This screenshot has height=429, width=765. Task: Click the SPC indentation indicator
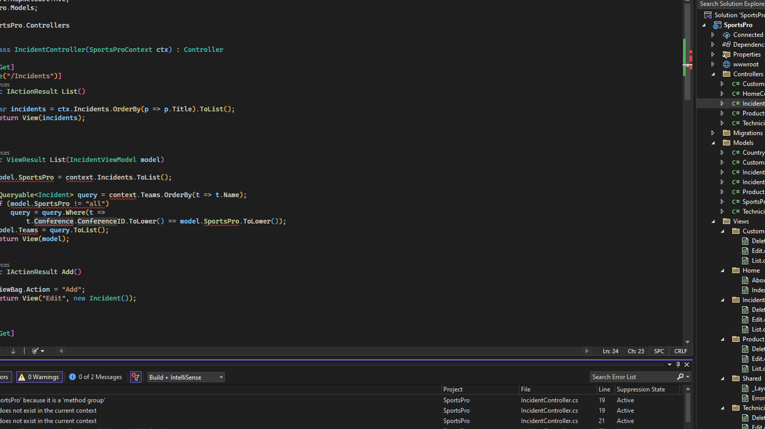tap(659, 351)
